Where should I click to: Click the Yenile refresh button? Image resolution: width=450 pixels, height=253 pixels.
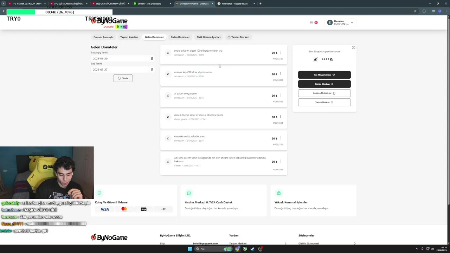123,78
